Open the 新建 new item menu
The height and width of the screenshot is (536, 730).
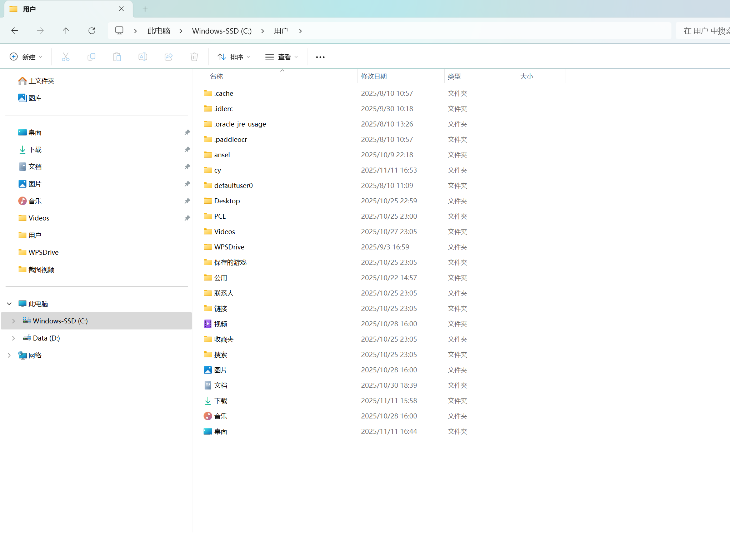tap(26, 57)
